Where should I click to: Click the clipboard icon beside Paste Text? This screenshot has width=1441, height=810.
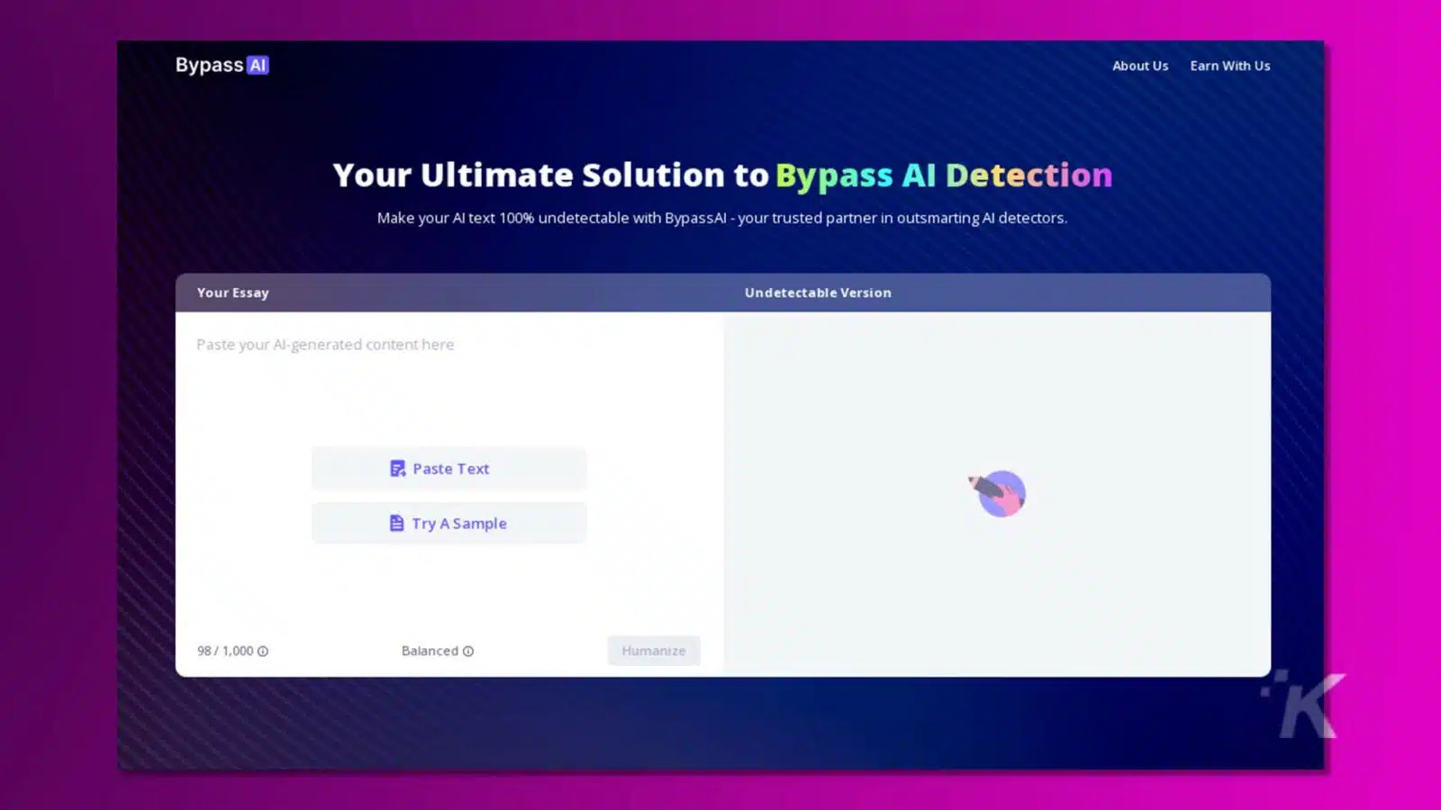pyautogui.click(x=397, y=469)
